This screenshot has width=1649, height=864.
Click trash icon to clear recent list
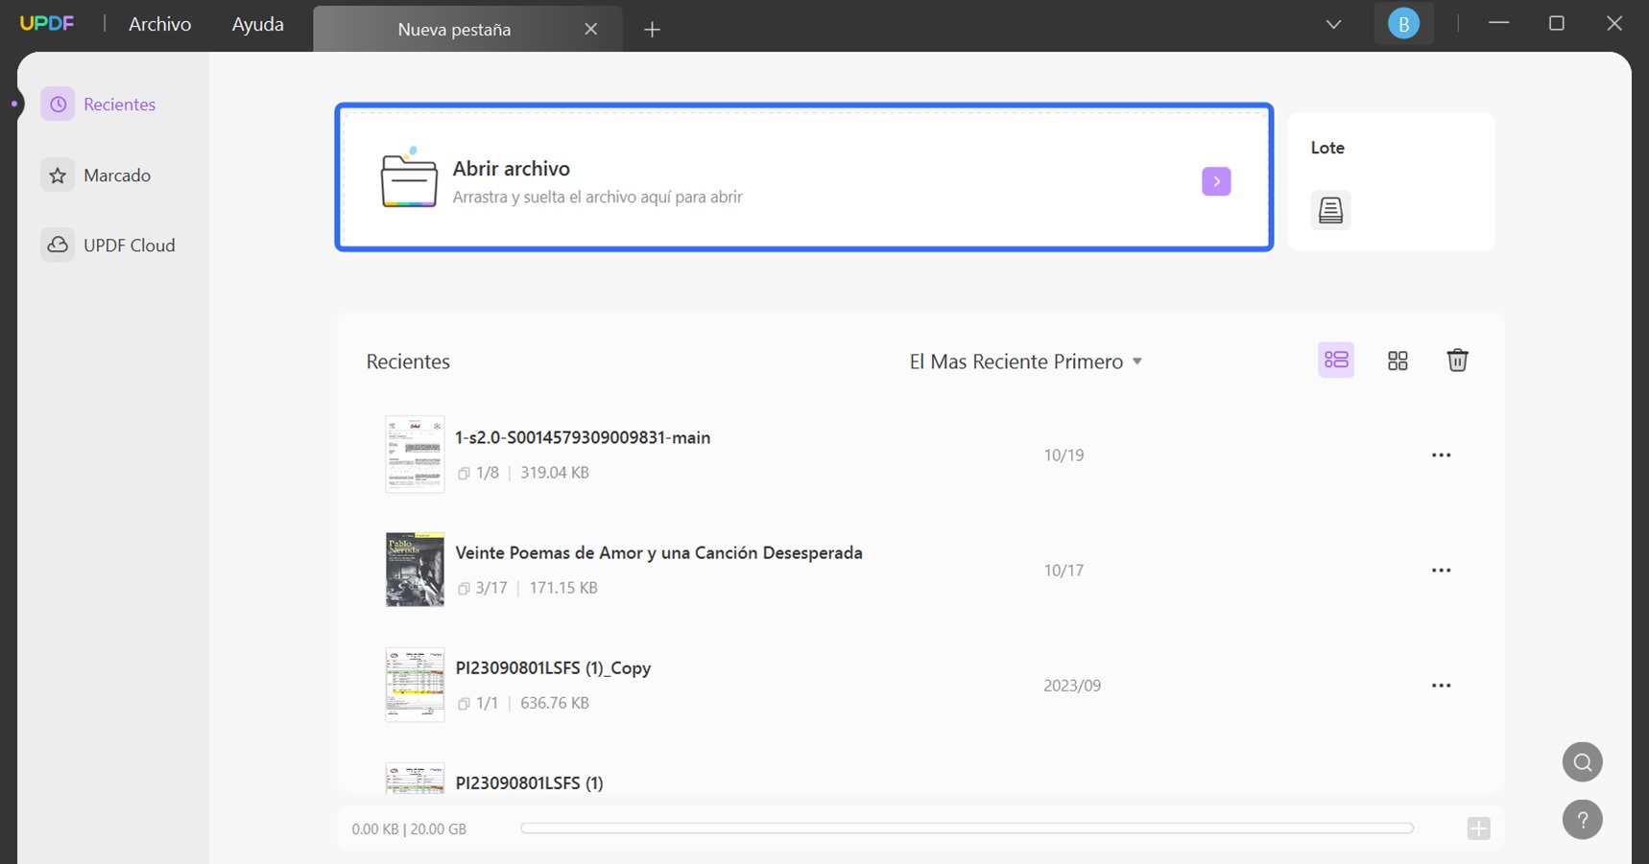click(1457, 361)
